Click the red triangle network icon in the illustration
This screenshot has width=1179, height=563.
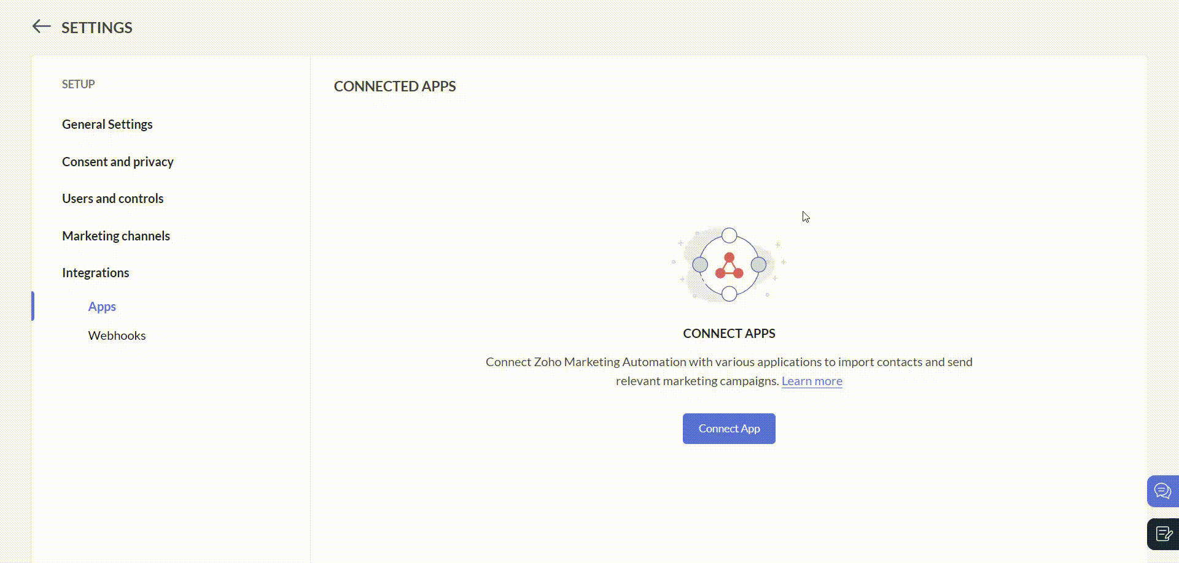tap(729, 266)
